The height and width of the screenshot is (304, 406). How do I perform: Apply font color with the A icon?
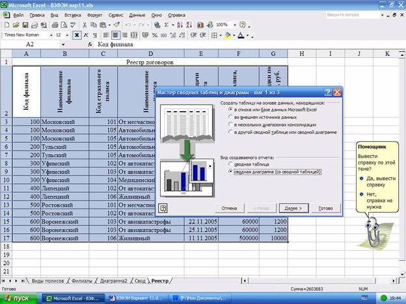pos(241,35)
